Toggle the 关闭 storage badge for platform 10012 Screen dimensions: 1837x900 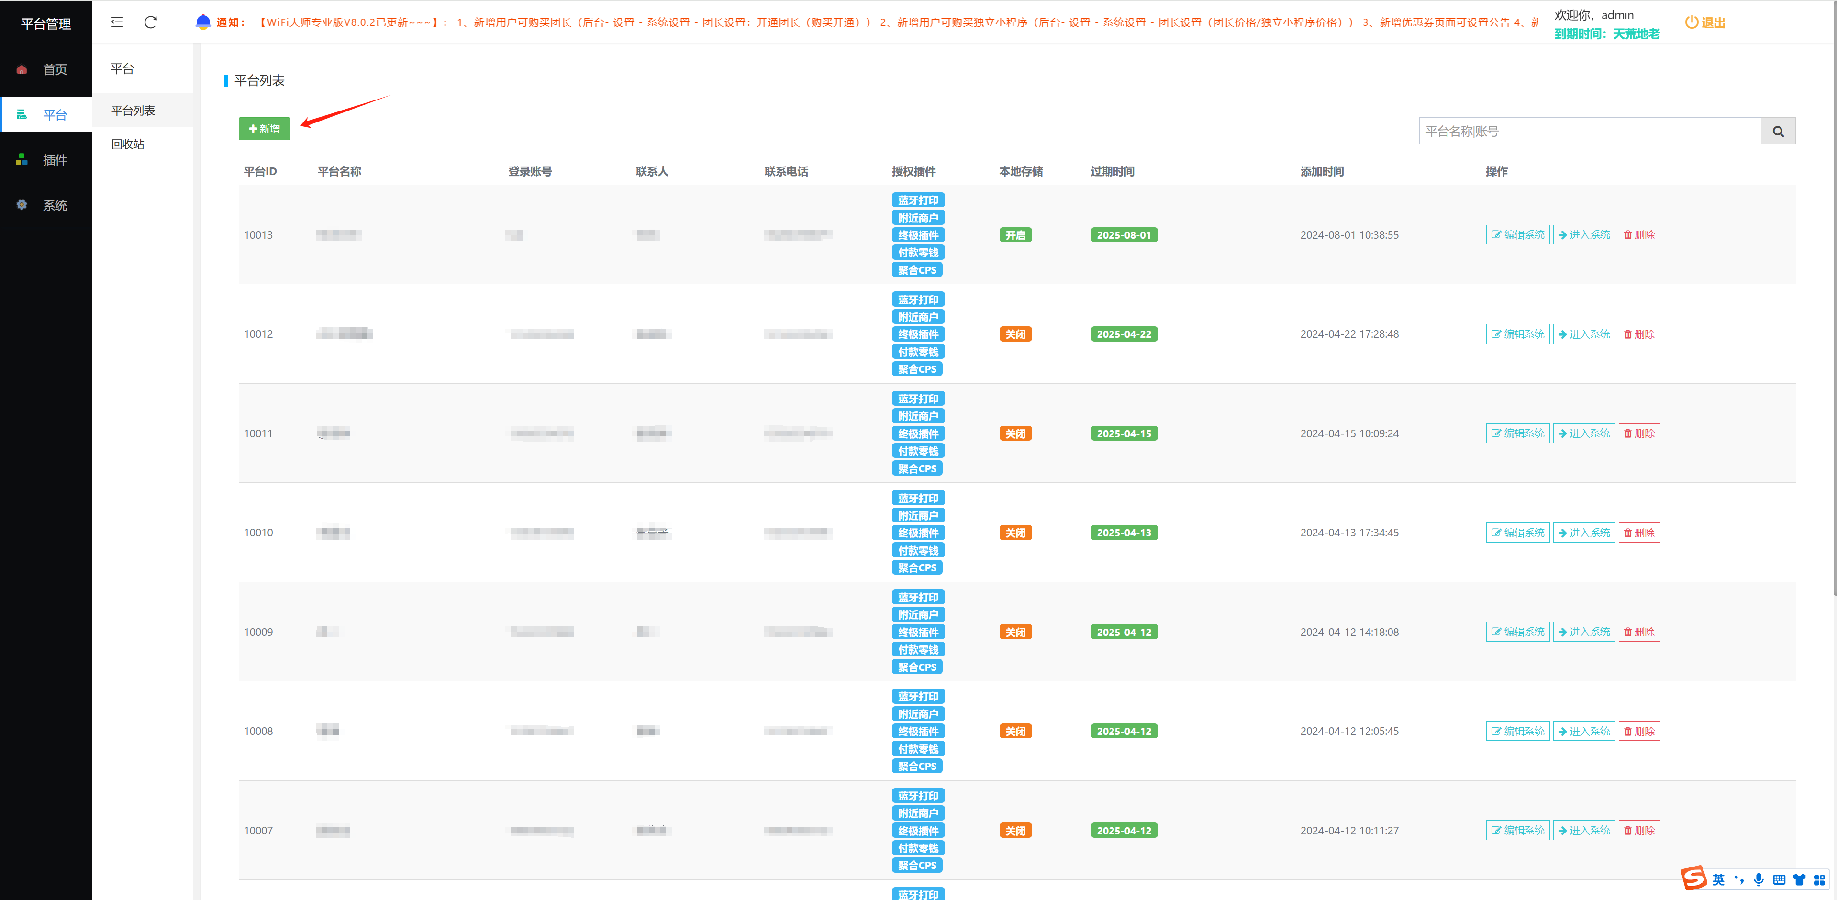click(x=1015, y=334)
